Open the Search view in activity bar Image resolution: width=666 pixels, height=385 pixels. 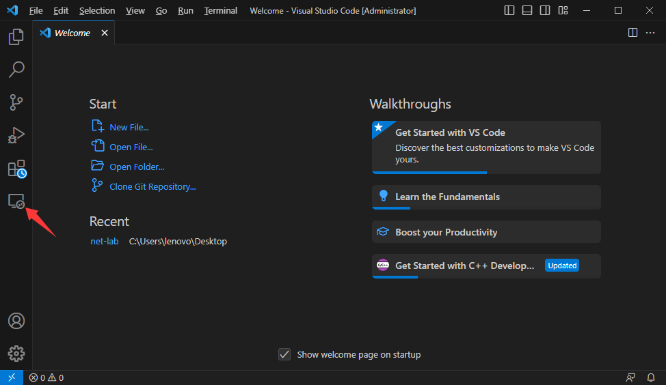point(16,69)
